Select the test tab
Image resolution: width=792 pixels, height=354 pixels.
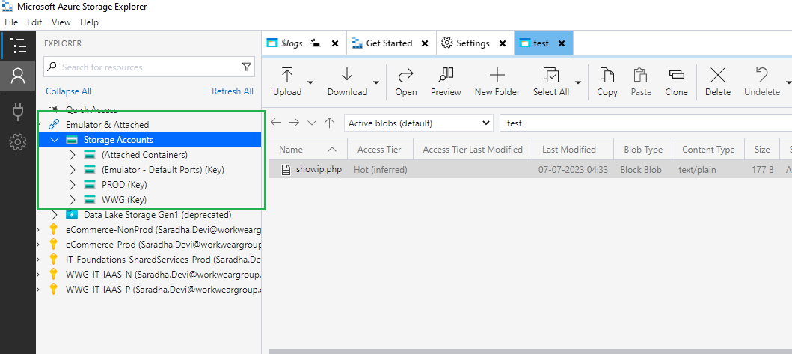[x=541, y=43]
